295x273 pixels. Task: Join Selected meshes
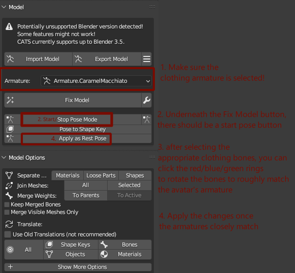129,185
